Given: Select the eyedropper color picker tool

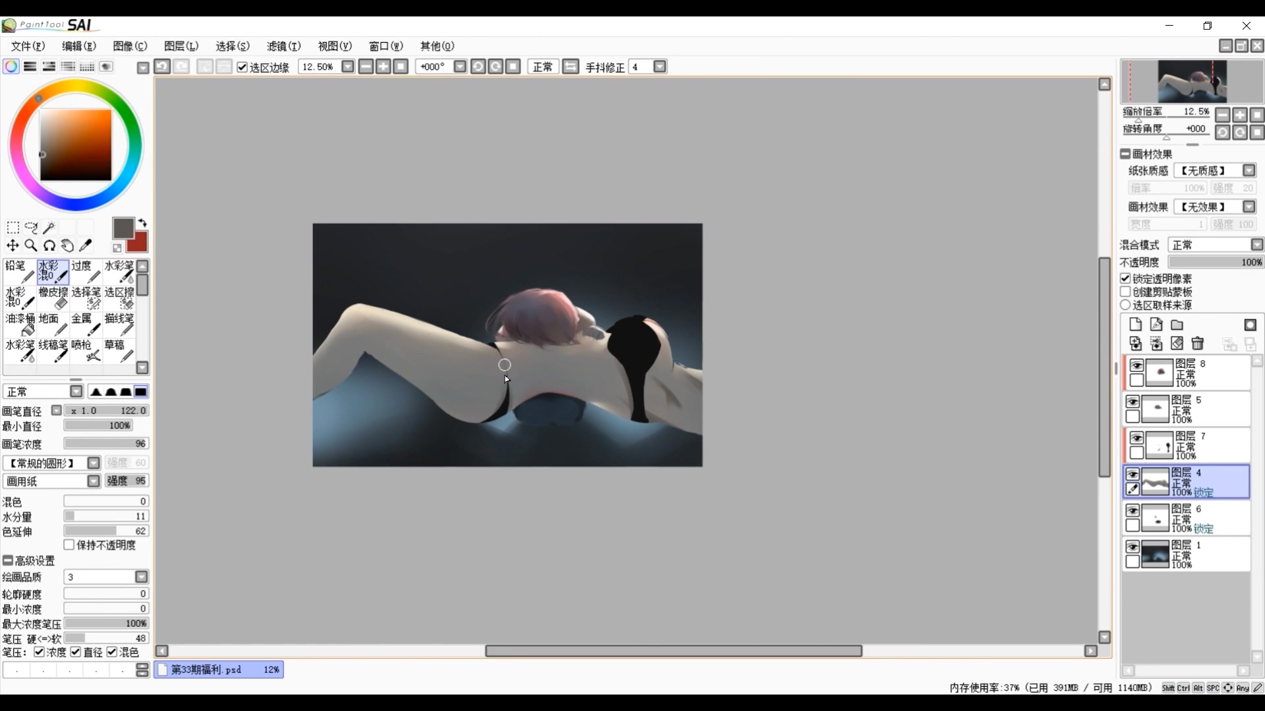Looking at the screenshot, I should [86, 246].
